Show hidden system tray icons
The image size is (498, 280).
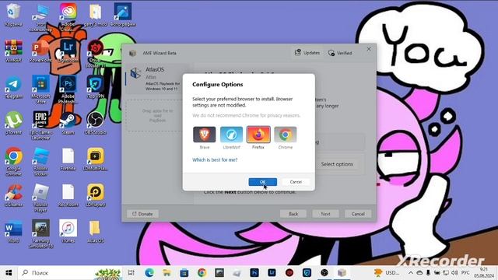411,273
